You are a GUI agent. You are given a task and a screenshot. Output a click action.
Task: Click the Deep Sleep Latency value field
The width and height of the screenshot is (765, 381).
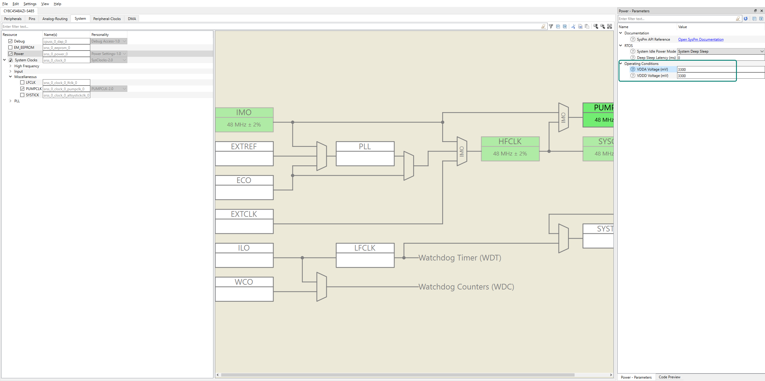point(721,58)
